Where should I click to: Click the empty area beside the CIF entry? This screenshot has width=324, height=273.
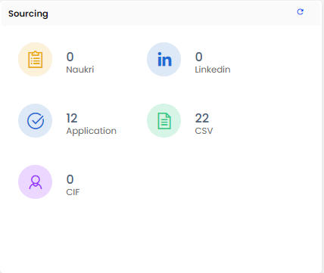click(202, 182)
